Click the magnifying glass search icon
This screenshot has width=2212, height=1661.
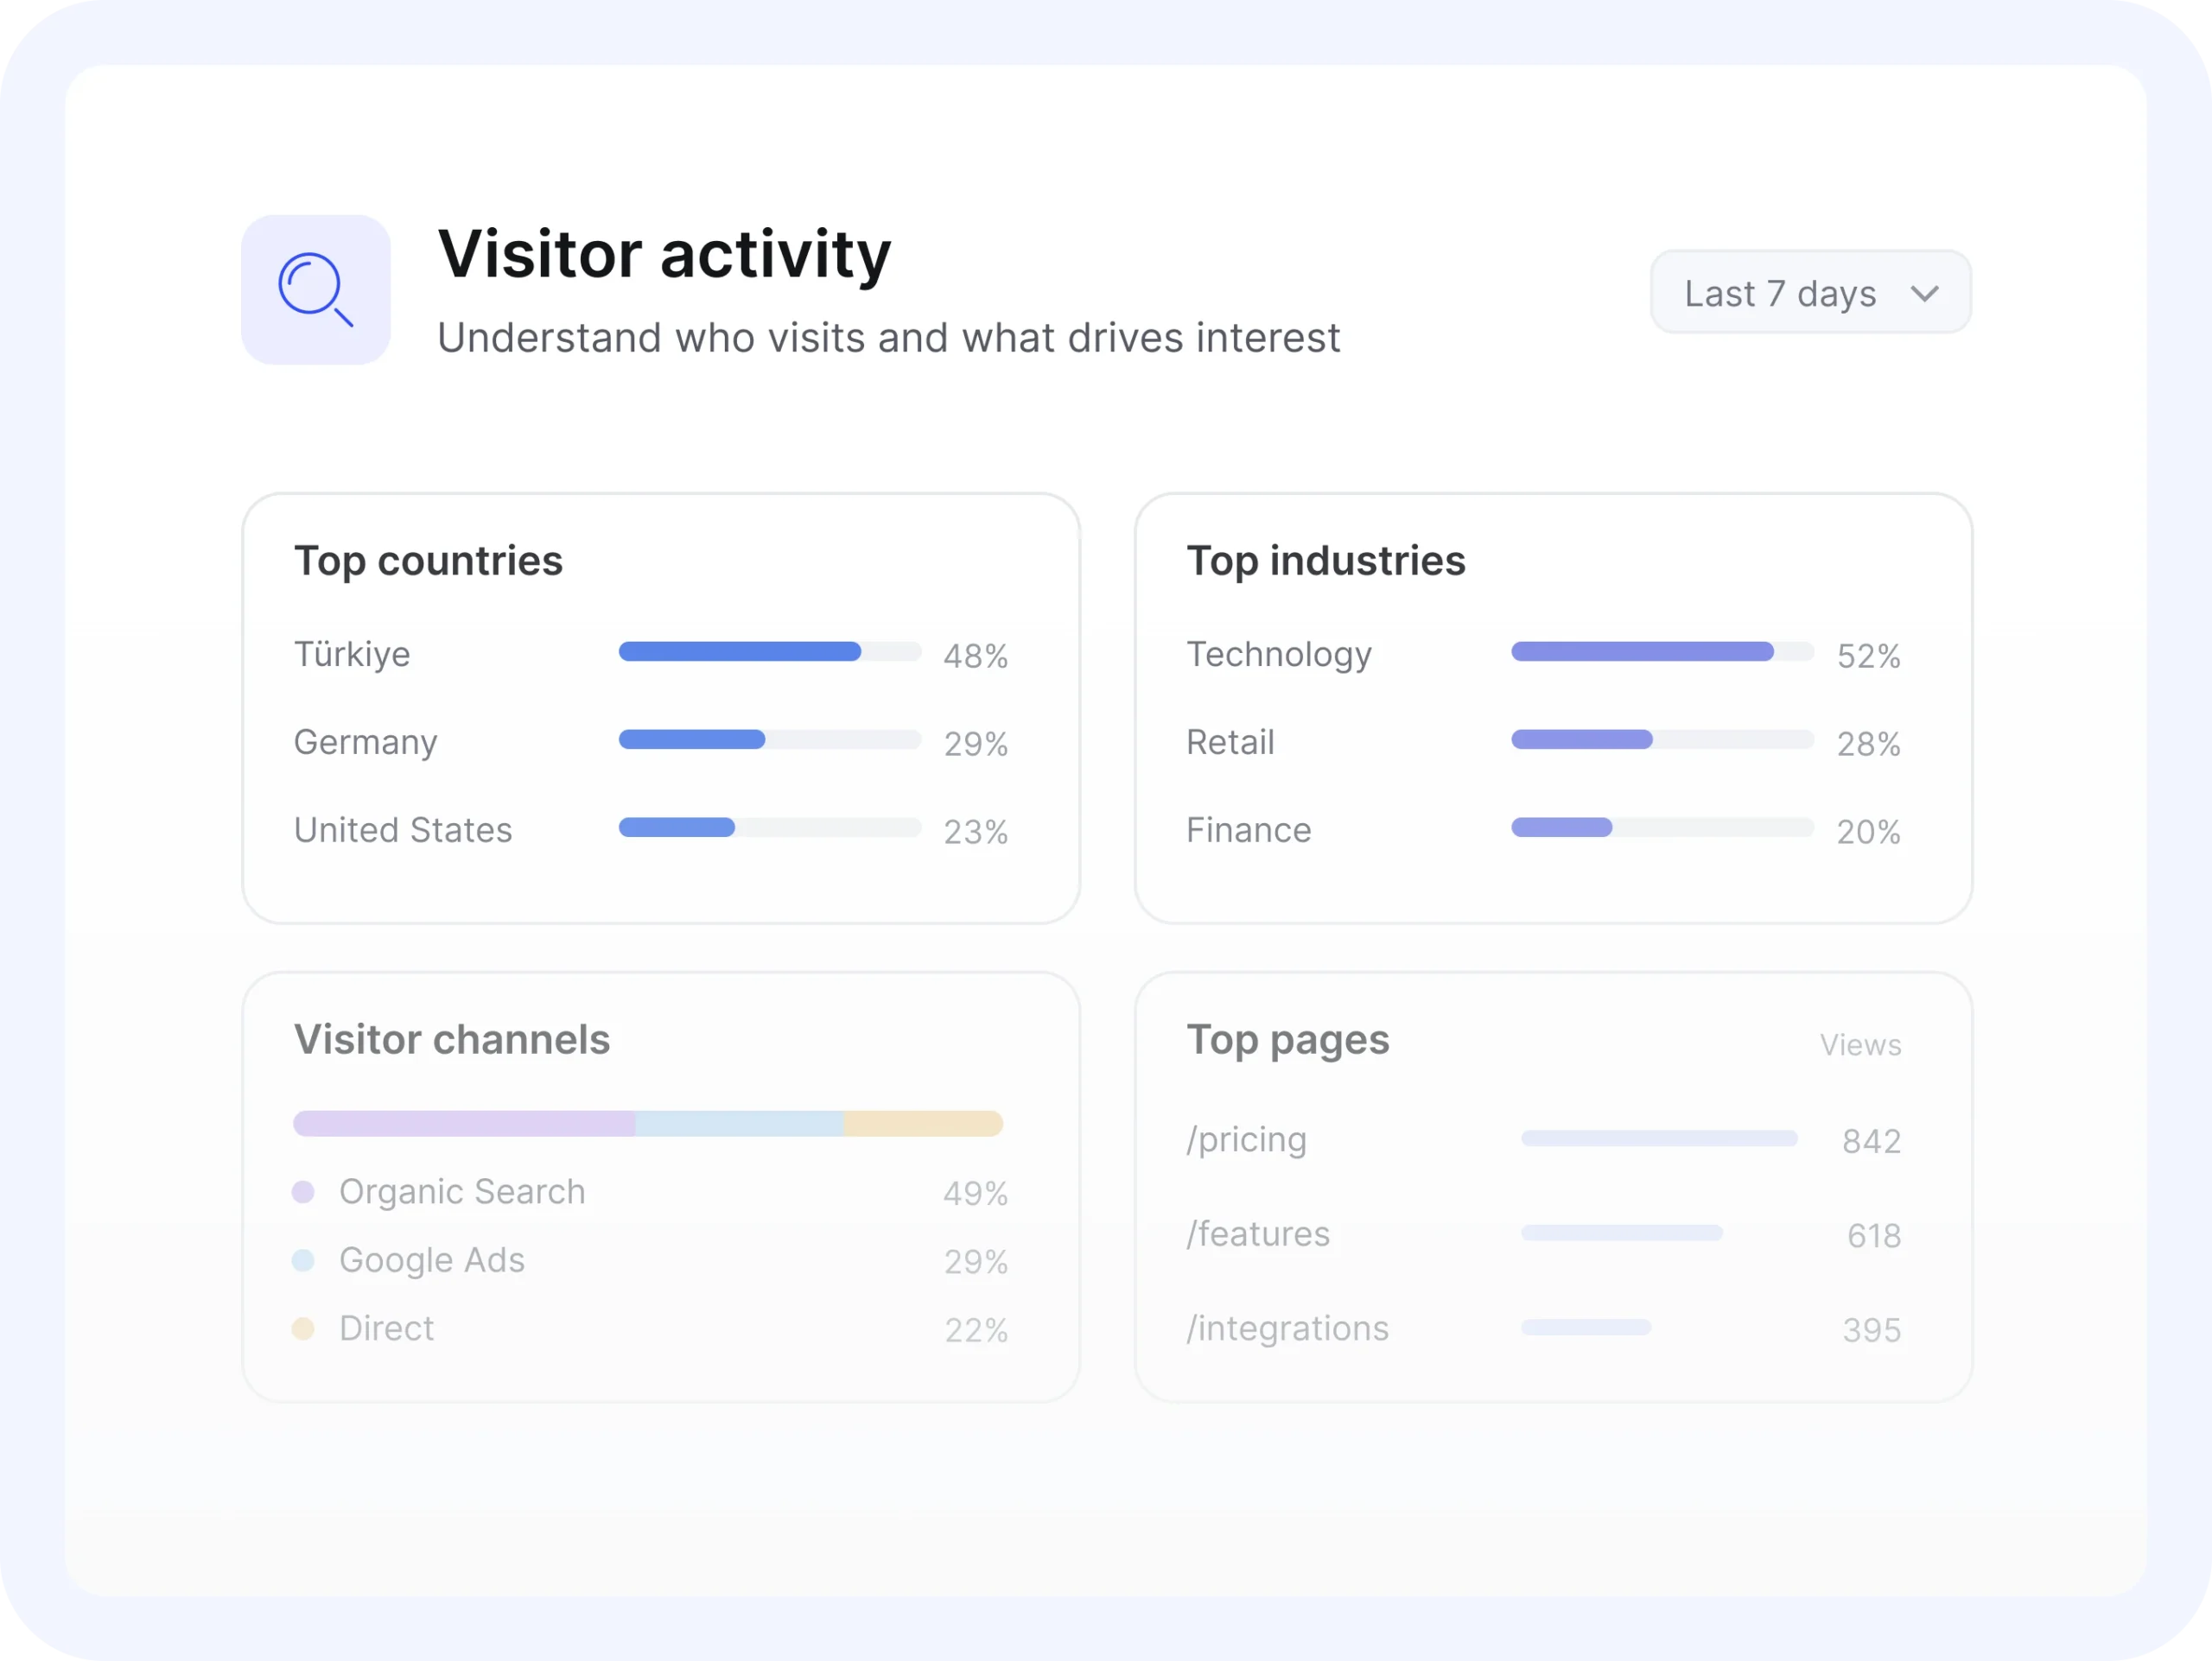pos(316,290)
